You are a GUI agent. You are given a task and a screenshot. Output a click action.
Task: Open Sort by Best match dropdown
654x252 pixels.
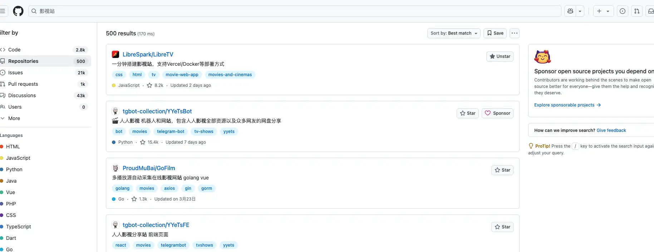coord(454,33)
